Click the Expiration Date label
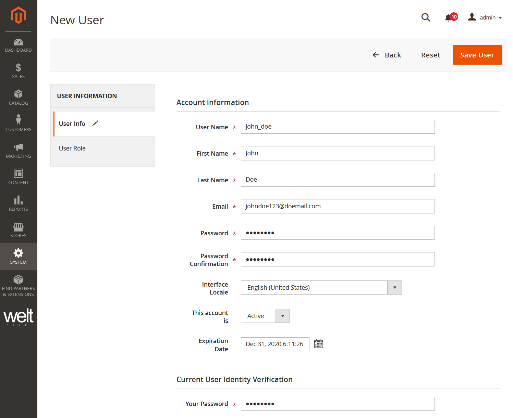This screenshot has width=513, height=418. [213, 345]
